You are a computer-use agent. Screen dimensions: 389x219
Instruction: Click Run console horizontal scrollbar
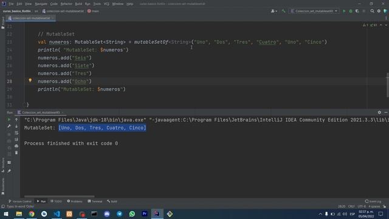pos(59,196)
